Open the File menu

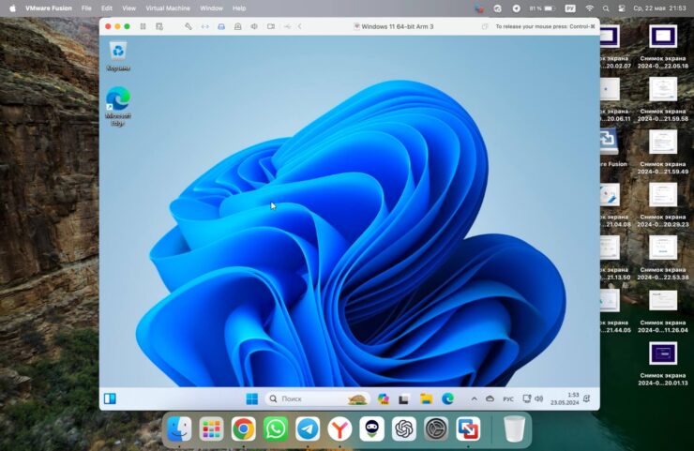(x=86, y=8)
